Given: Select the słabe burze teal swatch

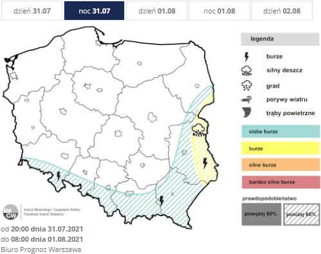Looking at the screenshot, I should click(x=280, y=131).
